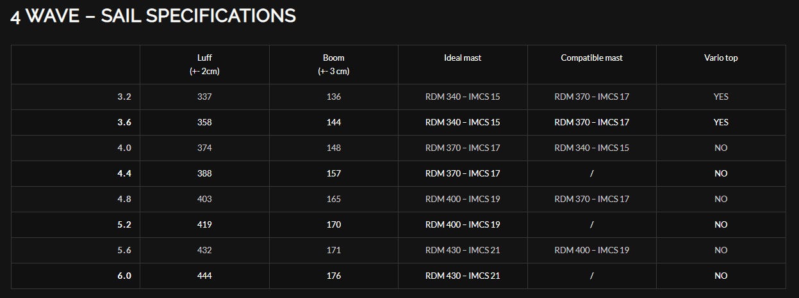Click the 5.2 sail size row label

tap(124, 224)
